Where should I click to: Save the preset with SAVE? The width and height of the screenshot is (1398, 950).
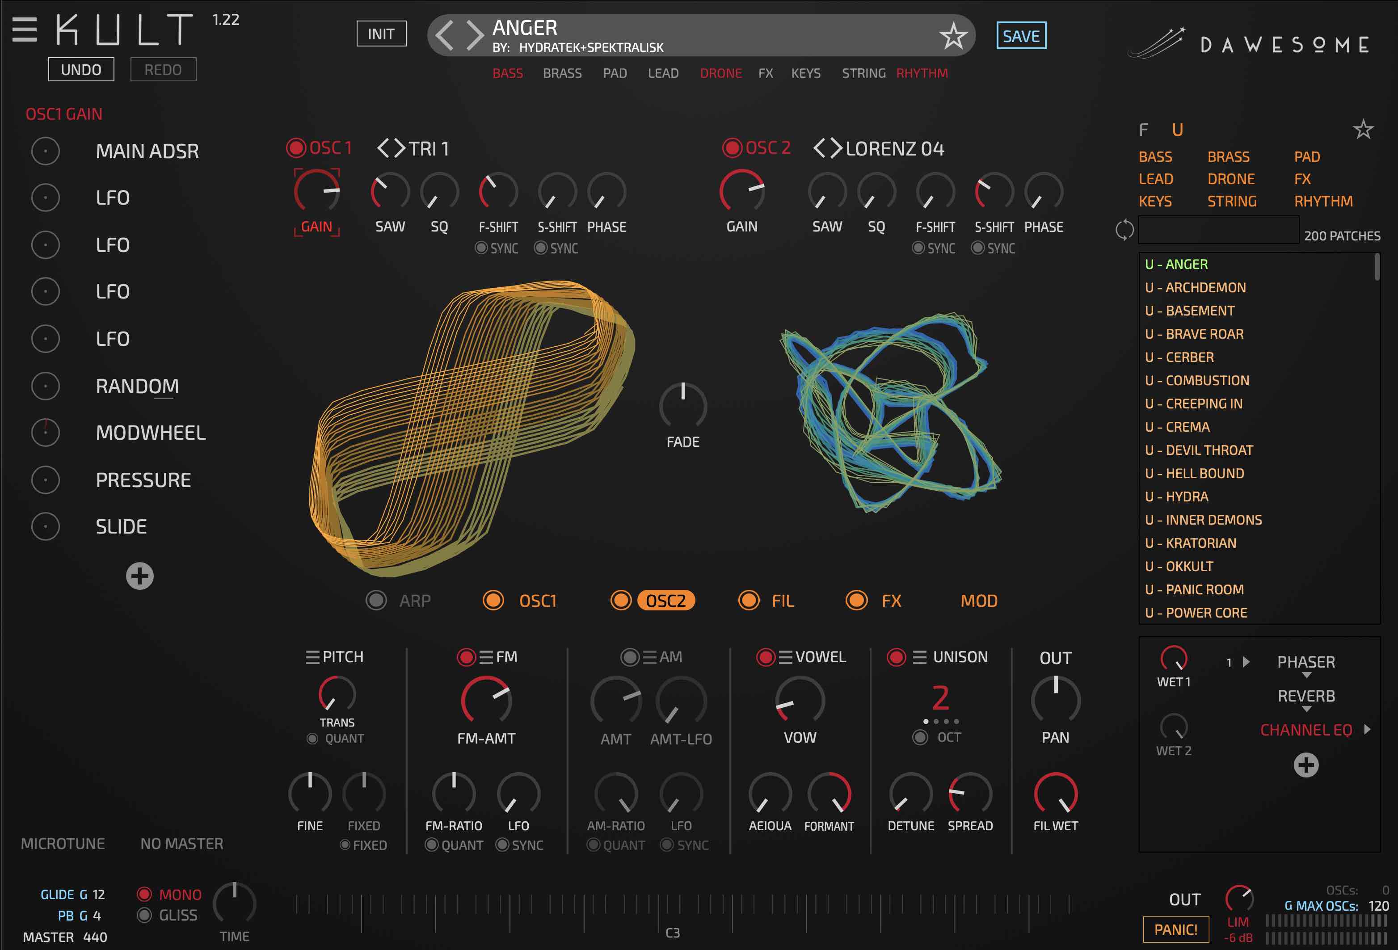pos(1021,36)
